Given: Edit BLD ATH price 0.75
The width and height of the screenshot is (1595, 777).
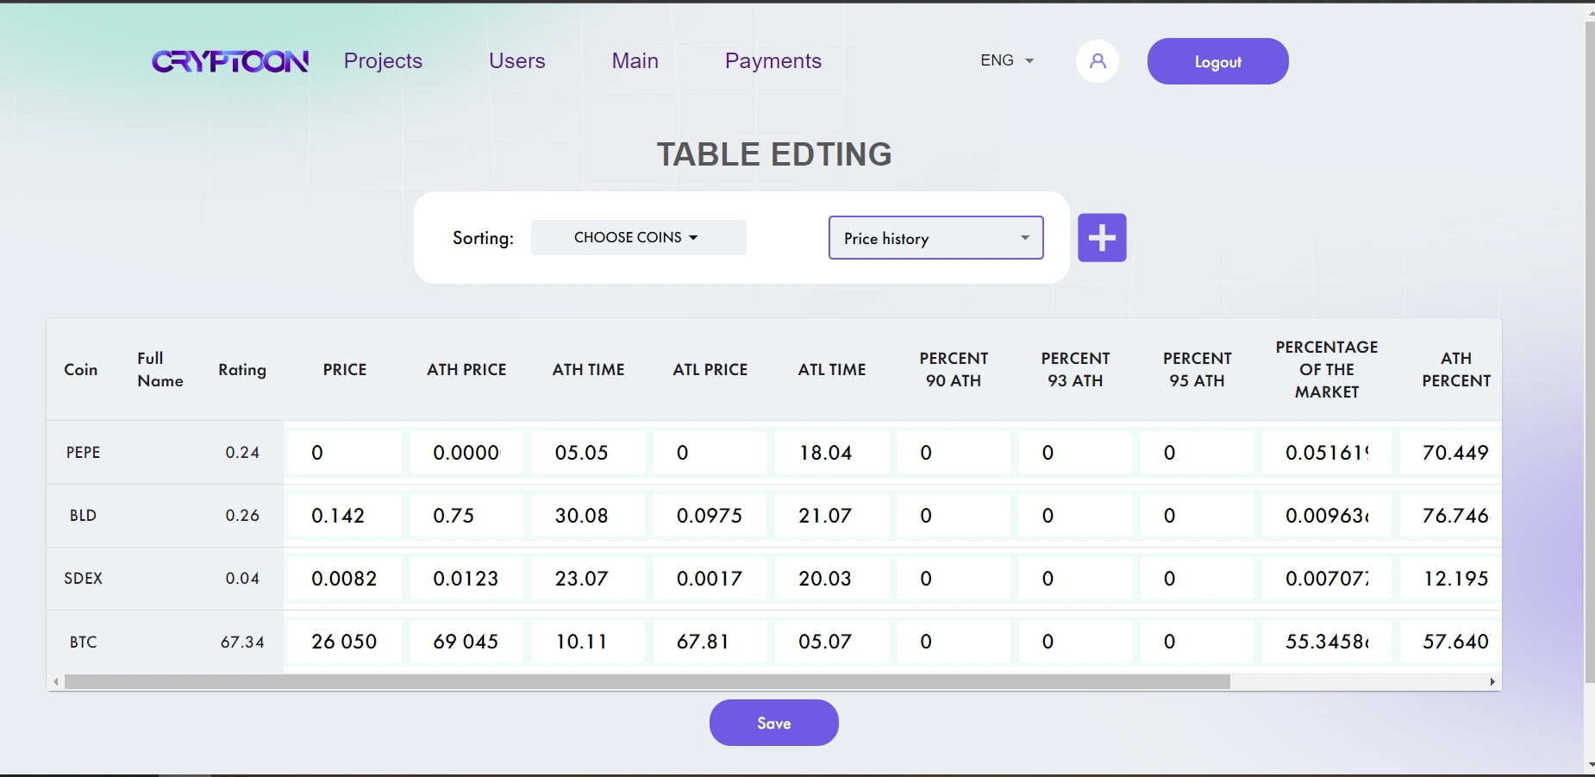Looking at the screenshot, I should click(x=466, y=516).
